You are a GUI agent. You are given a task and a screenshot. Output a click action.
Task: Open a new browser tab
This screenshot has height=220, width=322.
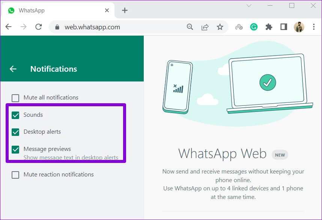125,10
